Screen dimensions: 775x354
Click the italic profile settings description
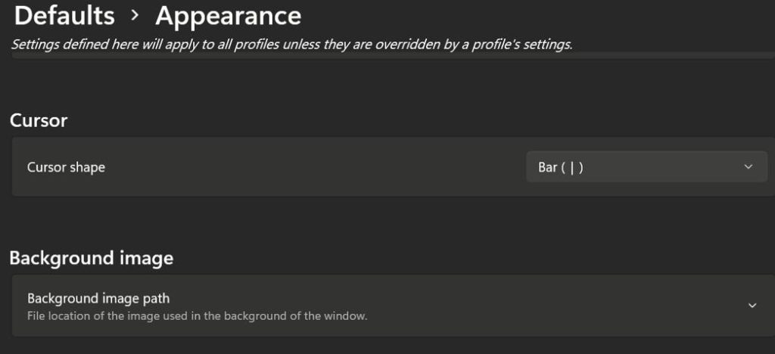pyautogui.click(x=291, y=45)
